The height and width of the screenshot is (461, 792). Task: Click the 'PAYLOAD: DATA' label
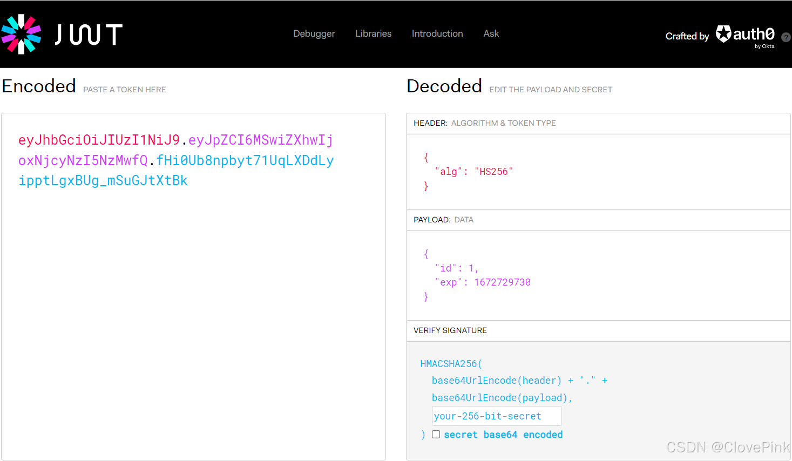tap(444, 220)
